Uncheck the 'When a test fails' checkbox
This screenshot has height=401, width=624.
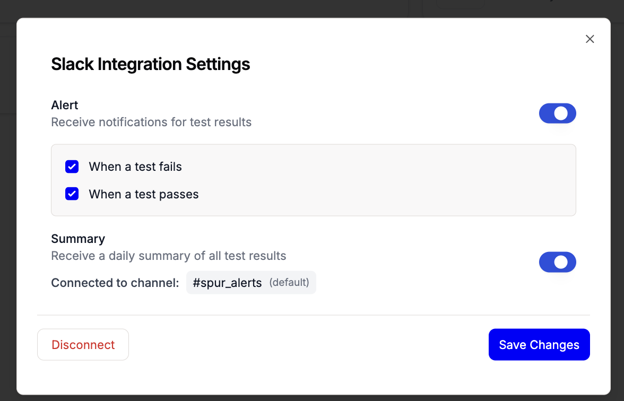point(72,167)
